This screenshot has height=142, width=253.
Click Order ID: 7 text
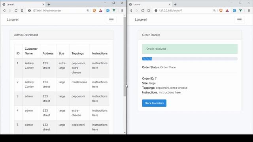149,78
